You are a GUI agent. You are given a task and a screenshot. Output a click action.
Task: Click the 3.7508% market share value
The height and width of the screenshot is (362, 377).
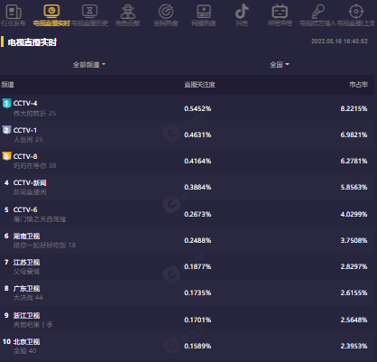click(354, 240)
